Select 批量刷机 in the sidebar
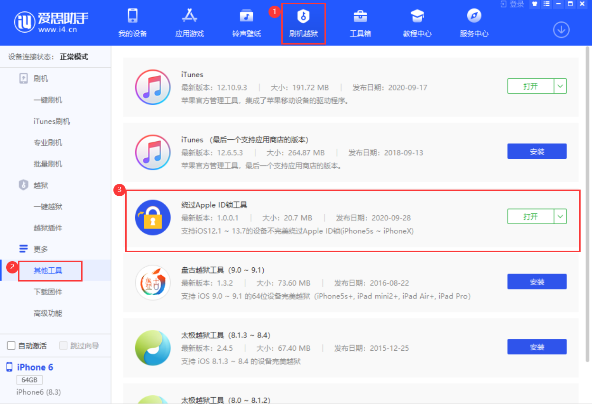Image resolution: width=592 pixels, height=409 pixels. coord(47,164)
